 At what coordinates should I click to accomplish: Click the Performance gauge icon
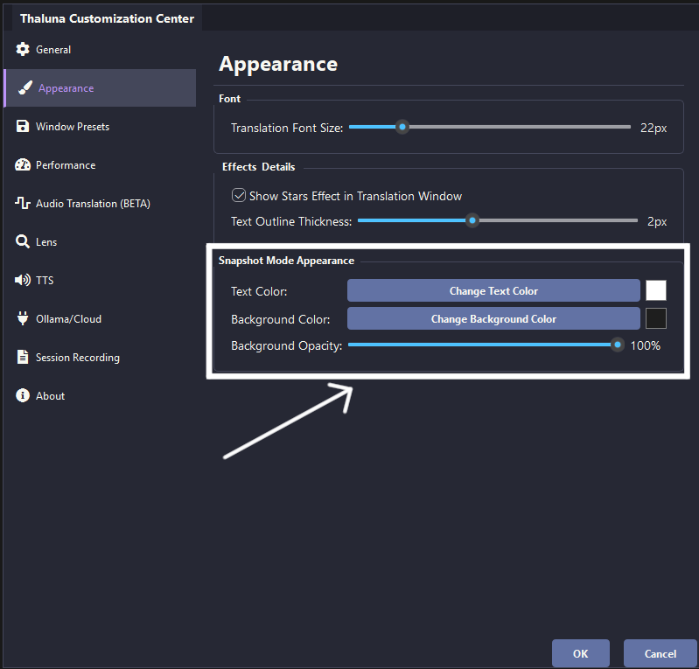[x=23, y=165]
